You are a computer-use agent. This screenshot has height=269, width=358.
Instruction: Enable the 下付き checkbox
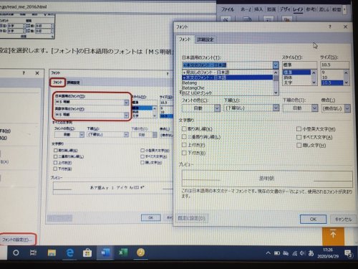click(x=184, y=153)
